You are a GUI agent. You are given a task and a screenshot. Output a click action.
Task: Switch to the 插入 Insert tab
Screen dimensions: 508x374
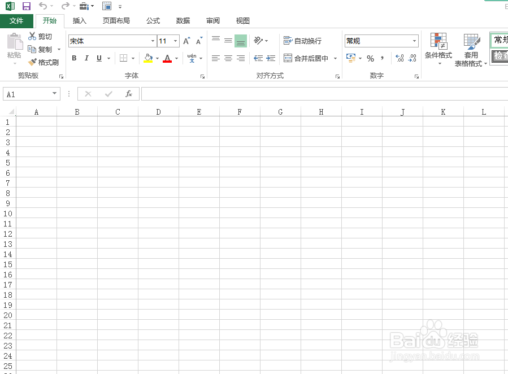point(79,21)
